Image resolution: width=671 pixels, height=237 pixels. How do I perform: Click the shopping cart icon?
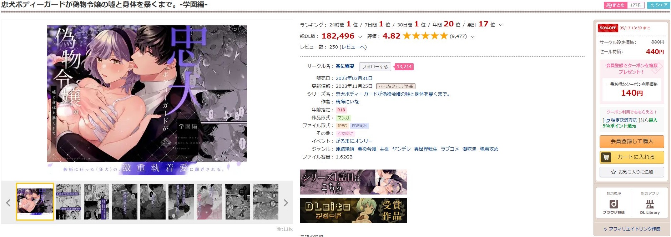pyautogui.click(x=606, y=157)
